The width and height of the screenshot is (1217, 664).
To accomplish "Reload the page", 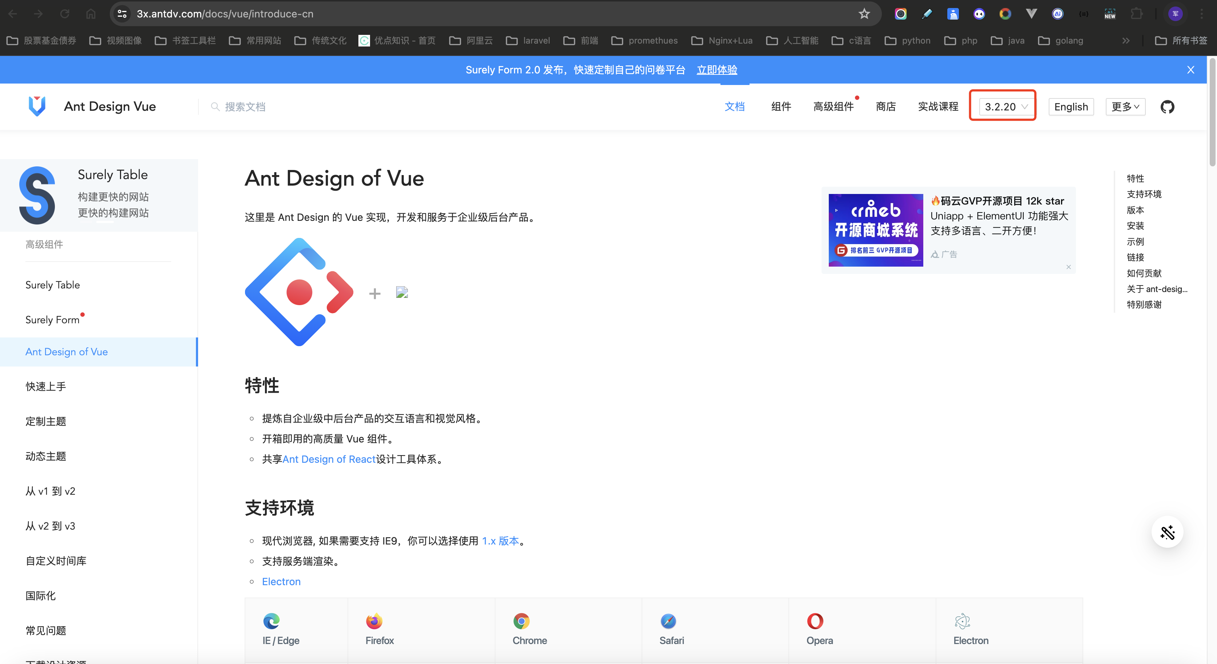I will (x=65, y=14).
